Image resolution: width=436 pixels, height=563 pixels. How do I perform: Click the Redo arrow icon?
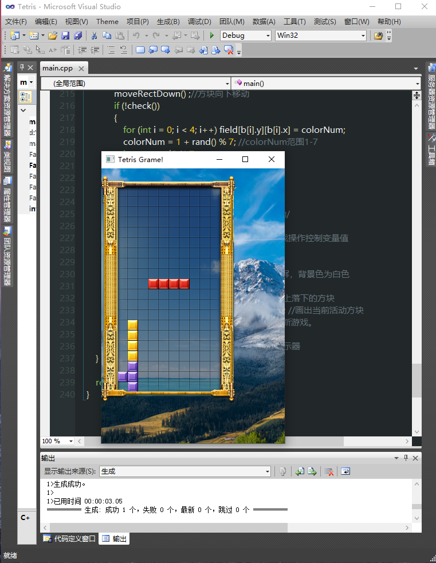click(x=156, y=36)
